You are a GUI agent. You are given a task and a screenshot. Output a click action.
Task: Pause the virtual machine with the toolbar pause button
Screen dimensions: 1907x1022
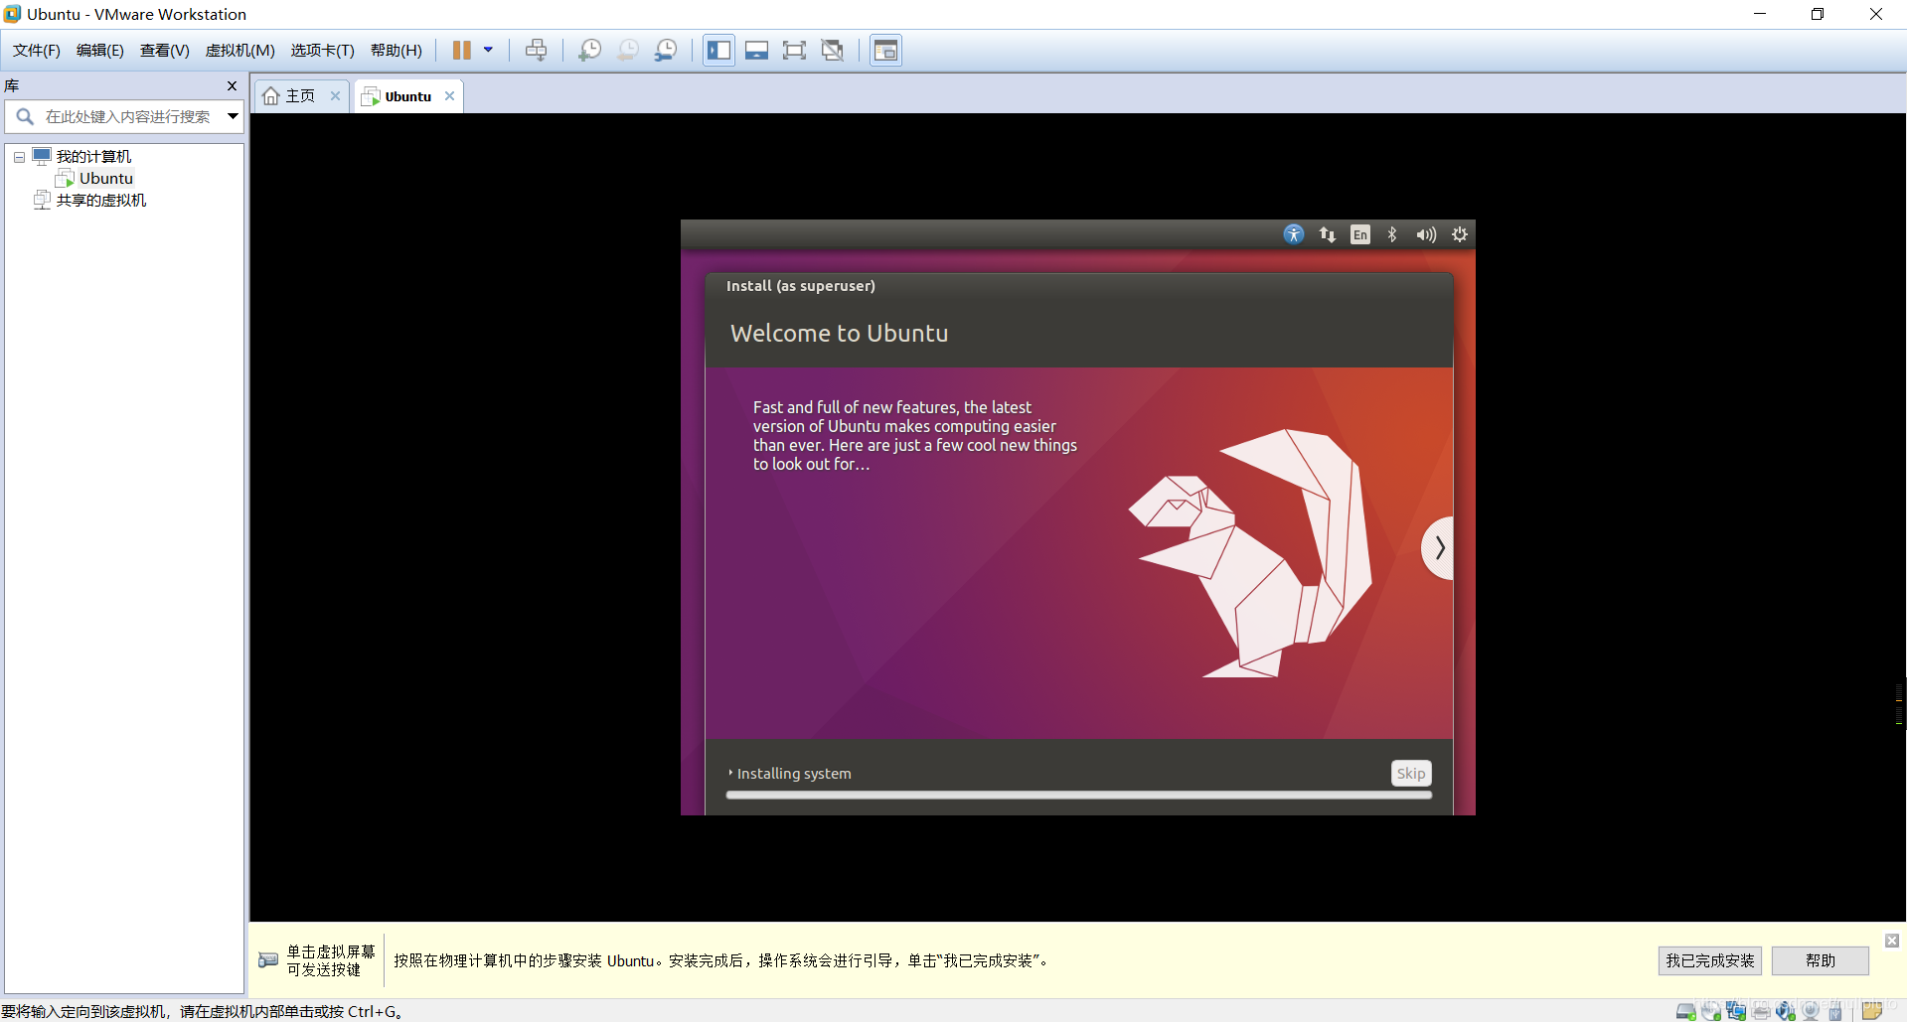(462, 50)
